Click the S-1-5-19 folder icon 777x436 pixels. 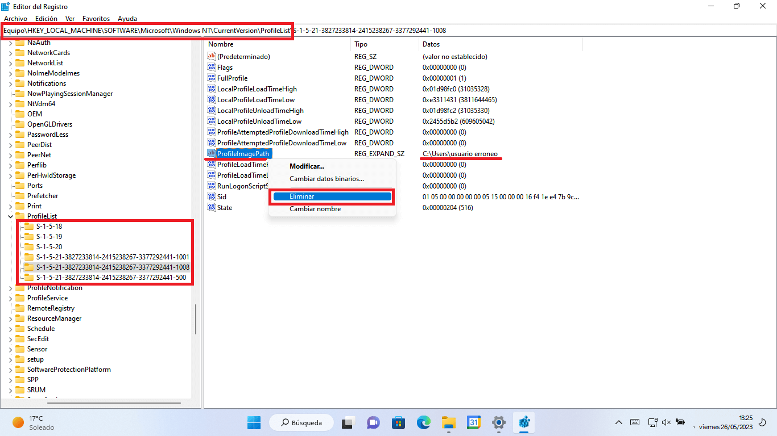coord(29,237)
